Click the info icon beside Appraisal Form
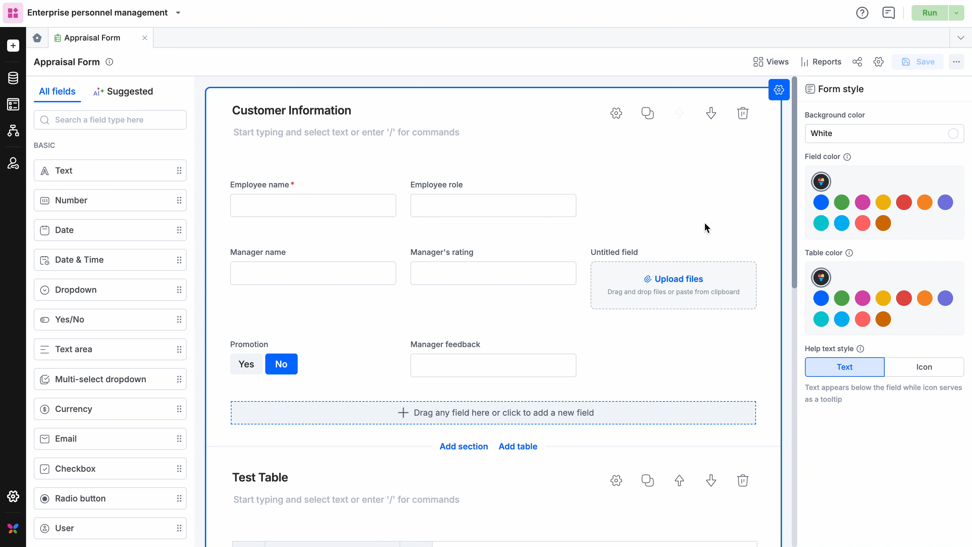Viewport: 972px width, 547px height. (x=109, y=62)
